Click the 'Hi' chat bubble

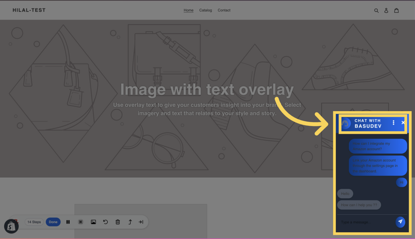coord(401,182)
